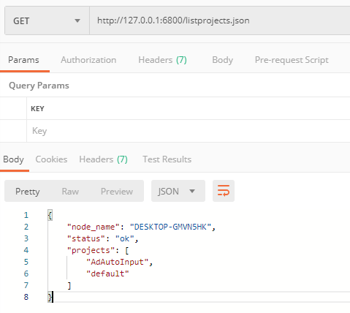Expand the JSON format dropdown
Screen dimensions: 350x313
click(x=178, y=191)
